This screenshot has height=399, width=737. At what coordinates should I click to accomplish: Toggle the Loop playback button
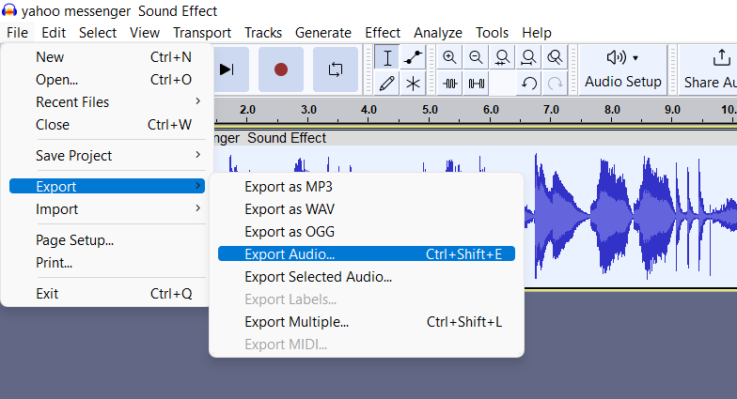(x=335, y=69)
